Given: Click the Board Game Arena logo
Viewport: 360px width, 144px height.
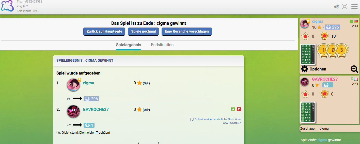Looking at the screenshot, I should 7,6.
